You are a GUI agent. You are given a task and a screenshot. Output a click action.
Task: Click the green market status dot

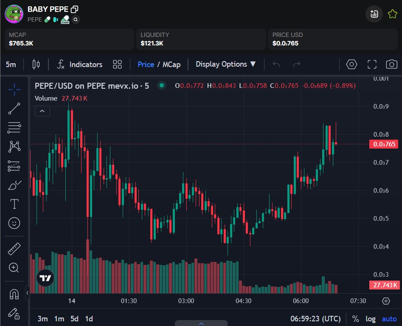coord(162,85)
